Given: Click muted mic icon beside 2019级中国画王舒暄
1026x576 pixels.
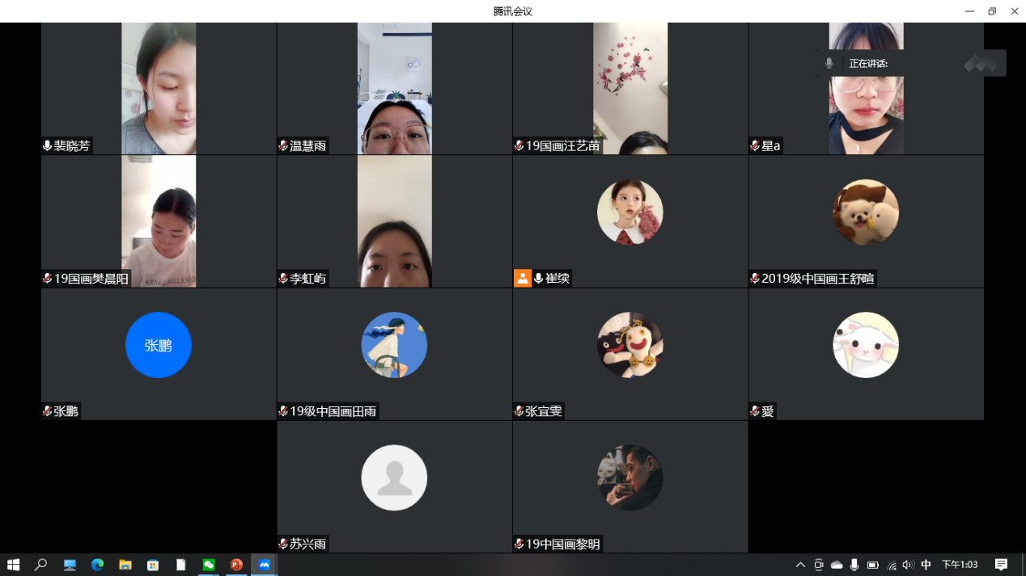Looking at the screenshot, I should tap(755, 278).
